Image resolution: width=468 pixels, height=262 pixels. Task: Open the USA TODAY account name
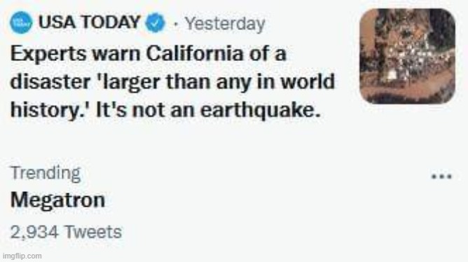coord(89,22)
